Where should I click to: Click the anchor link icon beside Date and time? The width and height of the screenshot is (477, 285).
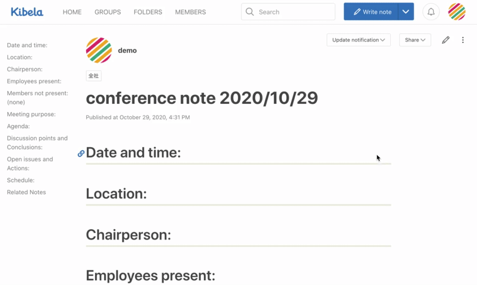[81, 153]
